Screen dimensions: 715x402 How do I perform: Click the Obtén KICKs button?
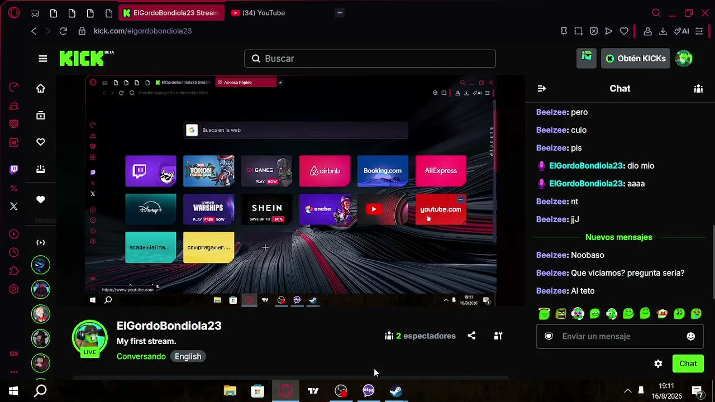pos(636,59)
